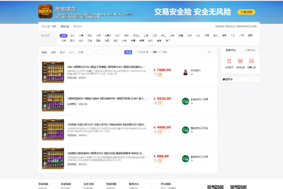This screenshot has height=189, width=283.
Task: Tick the middle filter checkbox in sort bar
Action: [151, 52]
